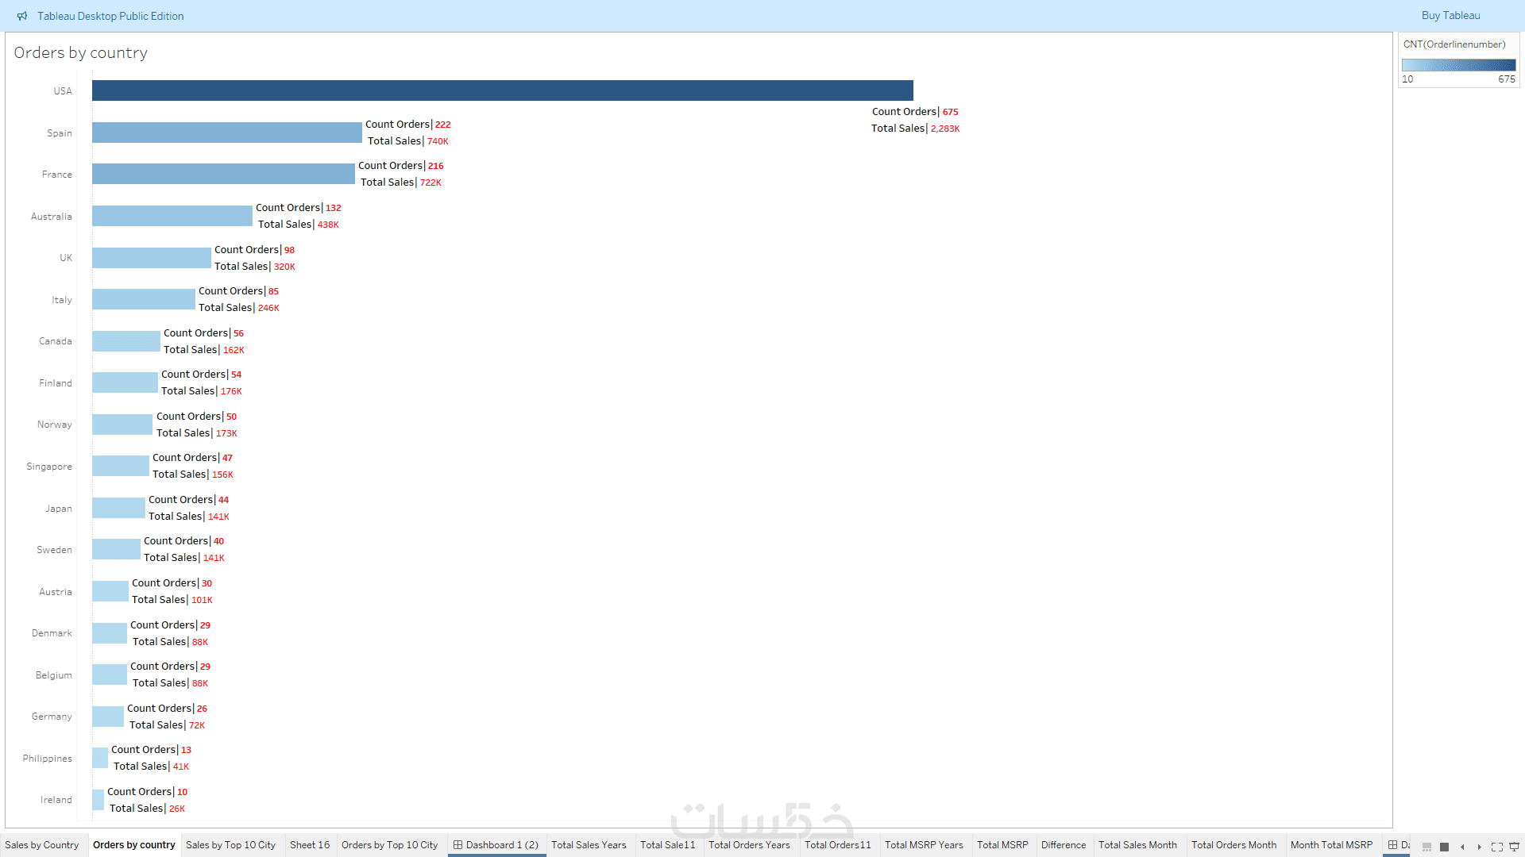Go to next sheet arrow

tap(1479, 847)
